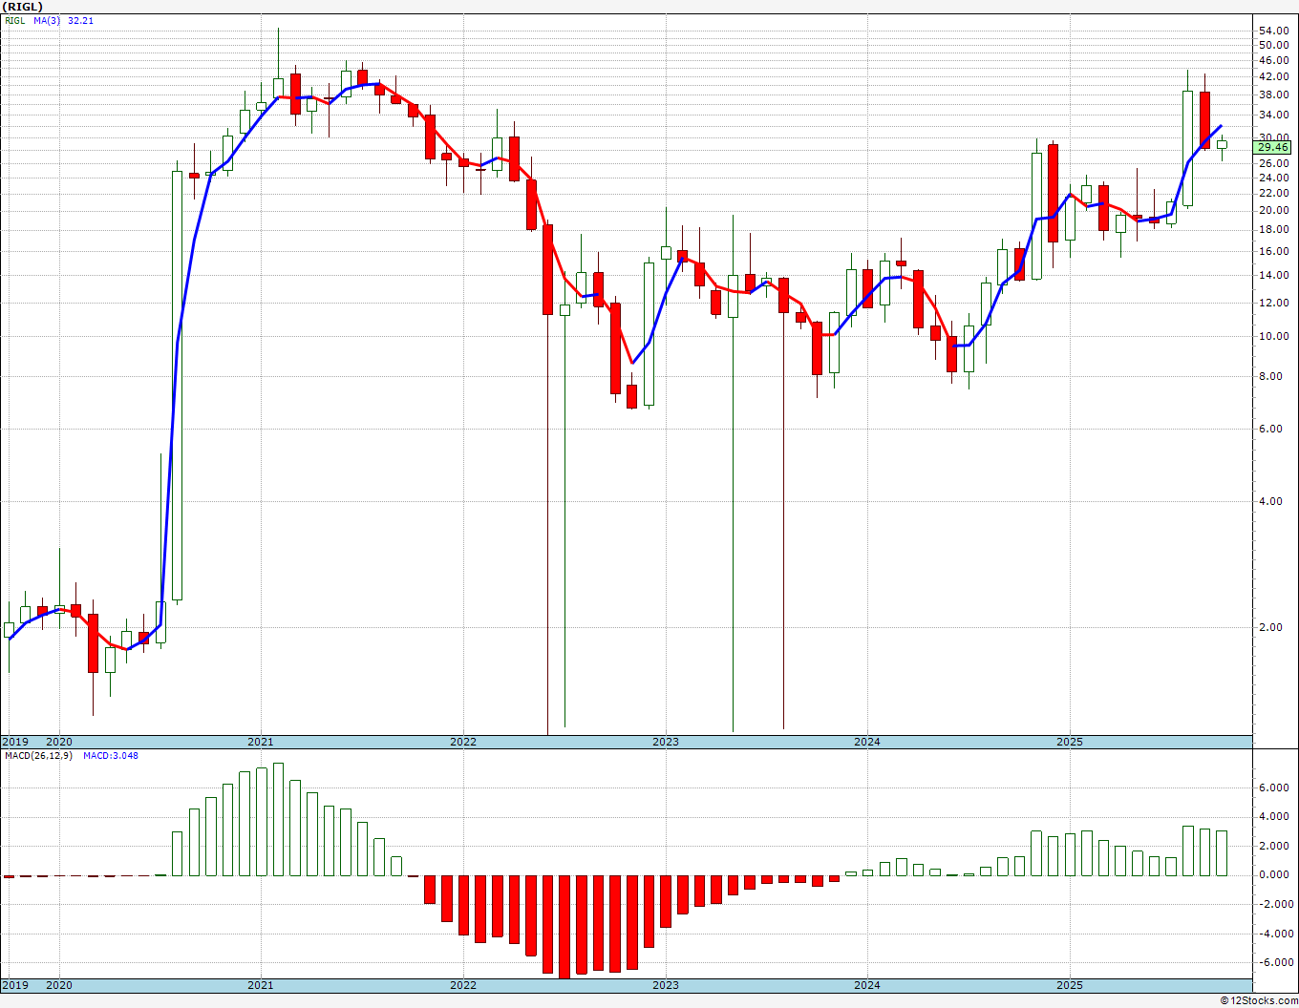
Task: Select the RIGL legend label
Action: point(14,20)
